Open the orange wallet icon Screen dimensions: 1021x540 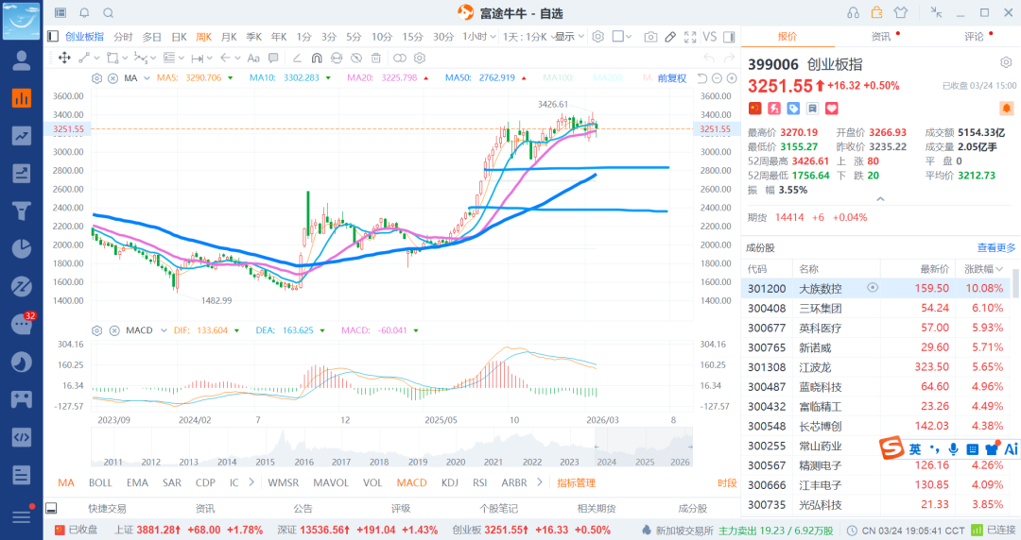coord(877,12)
